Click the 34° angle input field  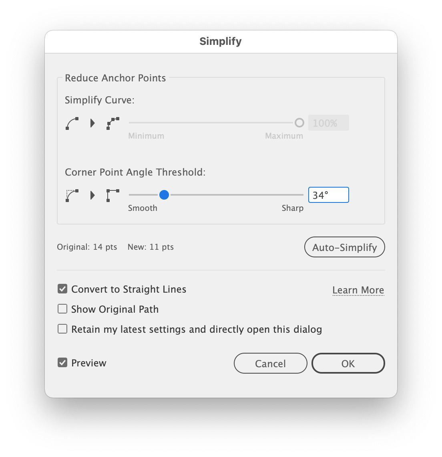click(x=328, y=195)
